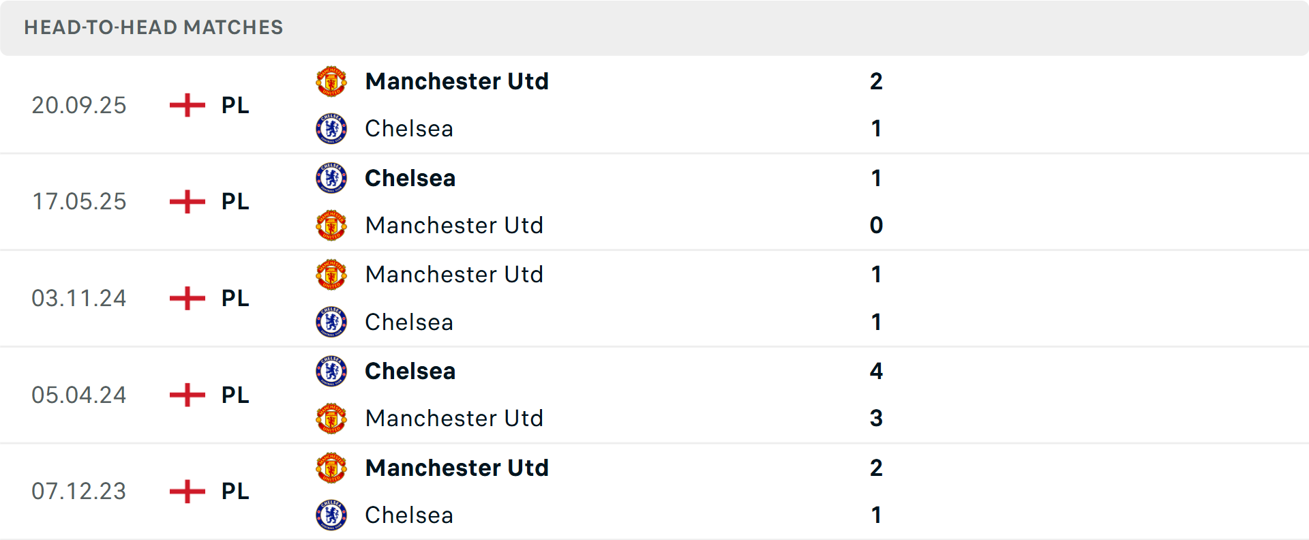Open Chelsea team name in 17.05.25 match

[410, 179]
